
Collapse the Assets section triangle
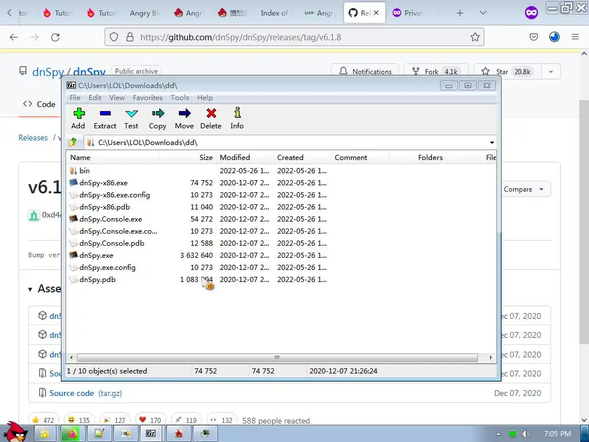[30, 289]
